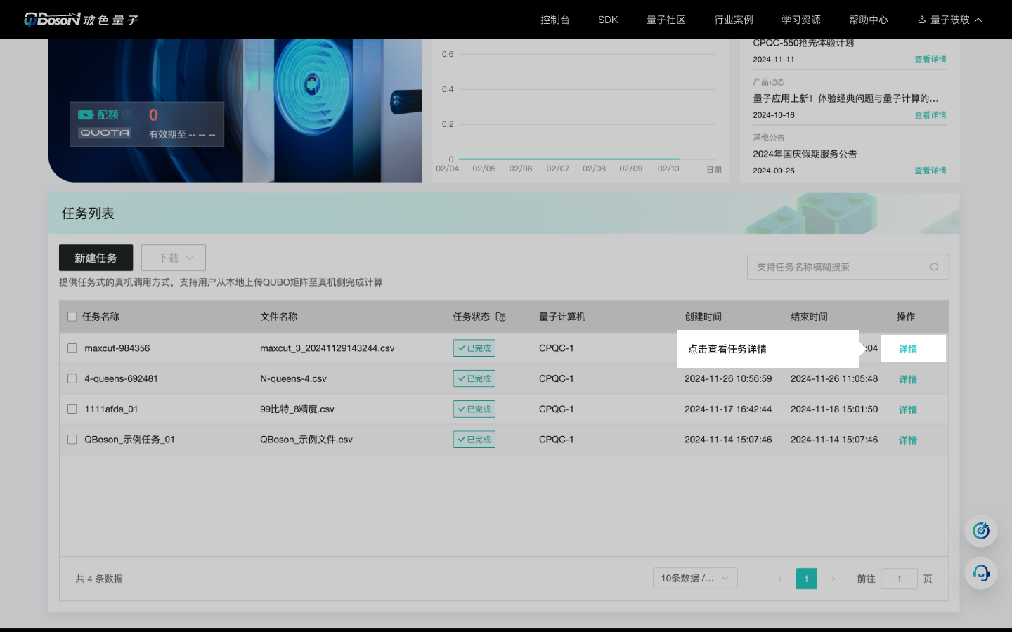The width and height of the screenshot is (1012, 632).
Task: Click the 共 4 条数据 total count text
Action: [99, 579]
